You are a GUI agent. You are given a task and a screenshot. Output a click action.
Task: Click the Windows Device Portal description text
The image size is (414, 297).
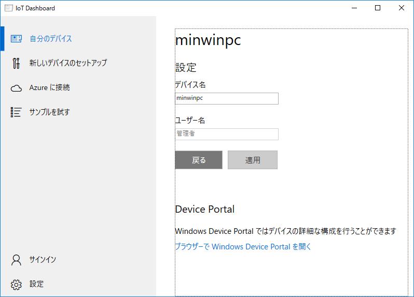[286, 231]
